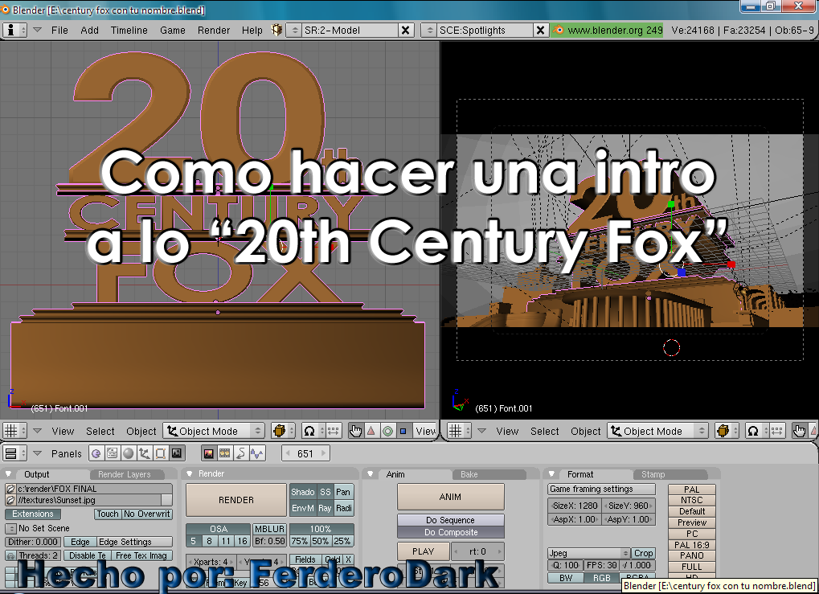Switch to the Editing context icon
This screenshot has height=594, width=819.
coord(161,453)
